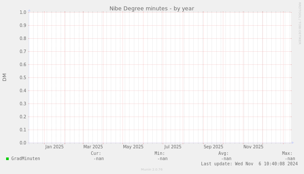This screenshot has width=304, height=174.
Task: Click the 0.3 y-axis tick label
Action: 23,104
